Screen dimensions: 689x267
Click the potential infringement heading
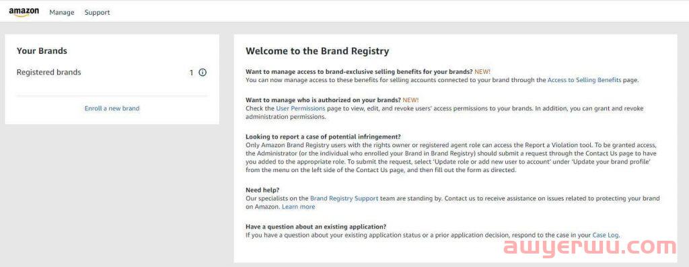(323, 137)
